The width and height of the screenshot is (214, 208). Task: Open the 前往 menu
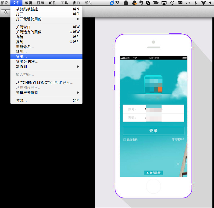(52, 3)
